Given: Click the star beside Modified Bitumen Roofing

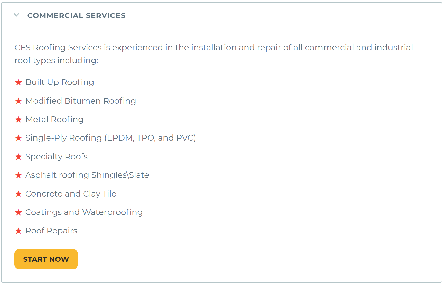Looking at the screenshot, I should (x=18, y=101).
